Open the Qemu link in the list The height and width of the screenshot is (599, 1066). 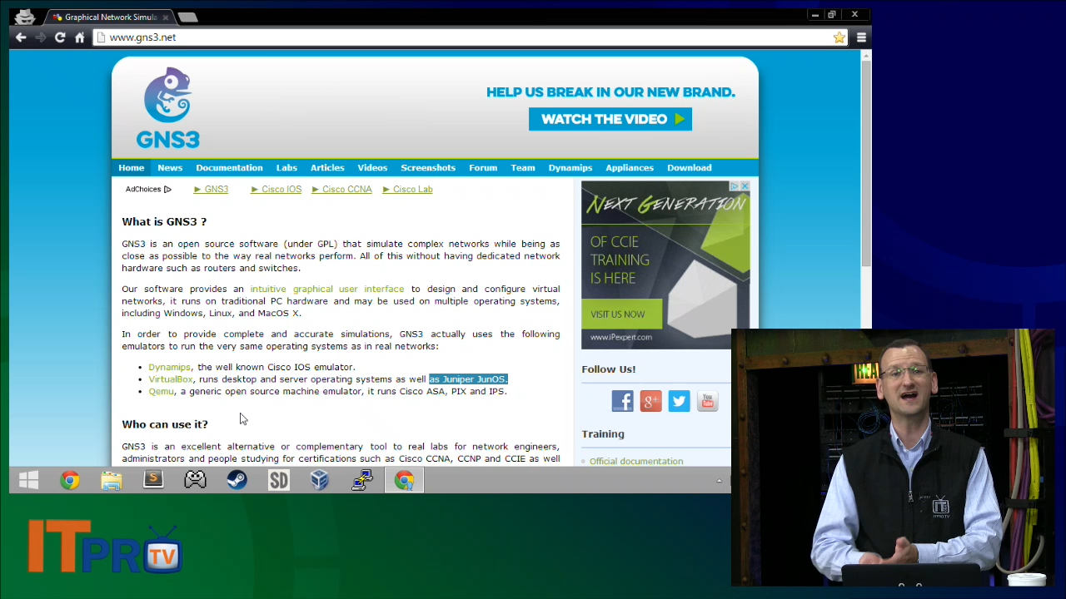(162, 392)
